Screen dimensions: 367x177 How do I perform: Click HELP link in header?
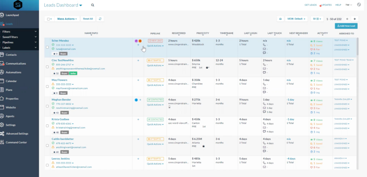click(x=338, y=5)
